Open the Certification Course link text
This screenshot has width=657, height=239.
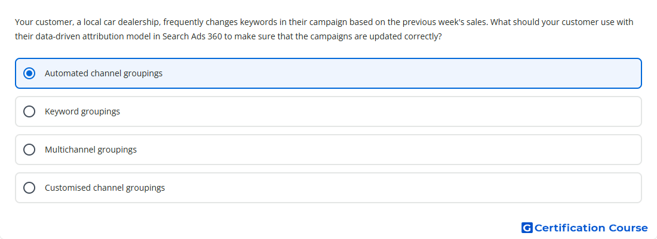(x=591, y=228)
